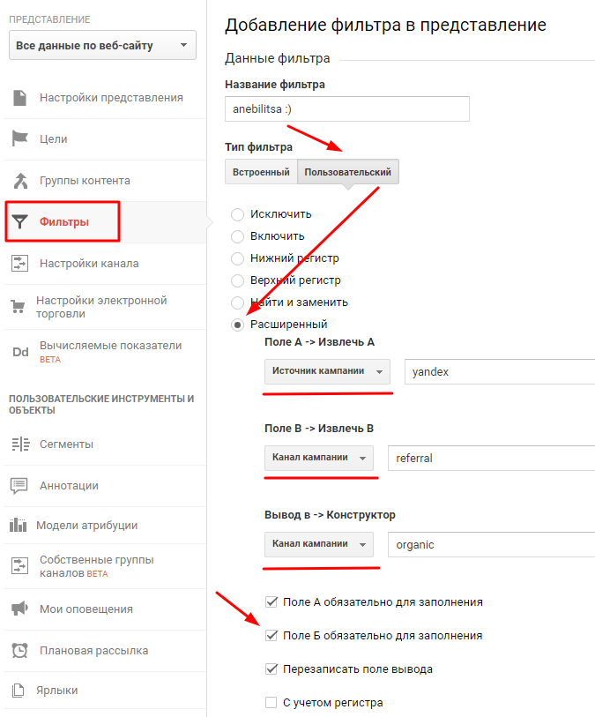Open Плановая рассылка settings link

93,651
